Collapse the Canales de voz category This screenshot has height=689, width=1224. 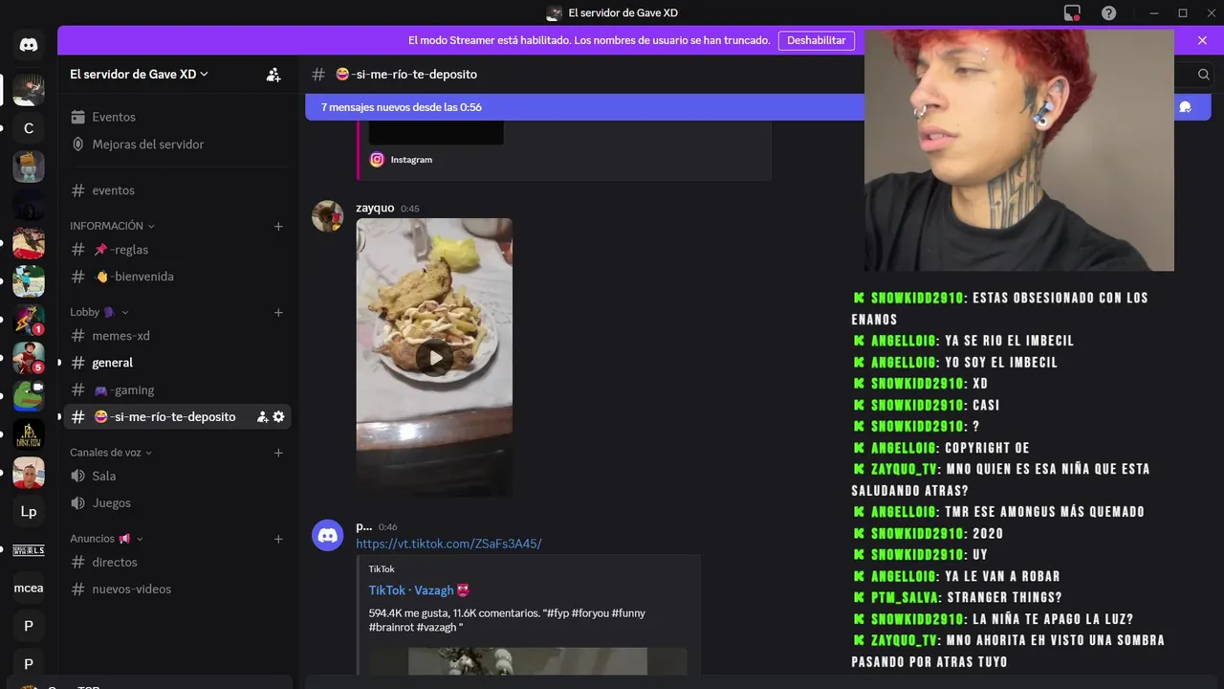(111, 453)
